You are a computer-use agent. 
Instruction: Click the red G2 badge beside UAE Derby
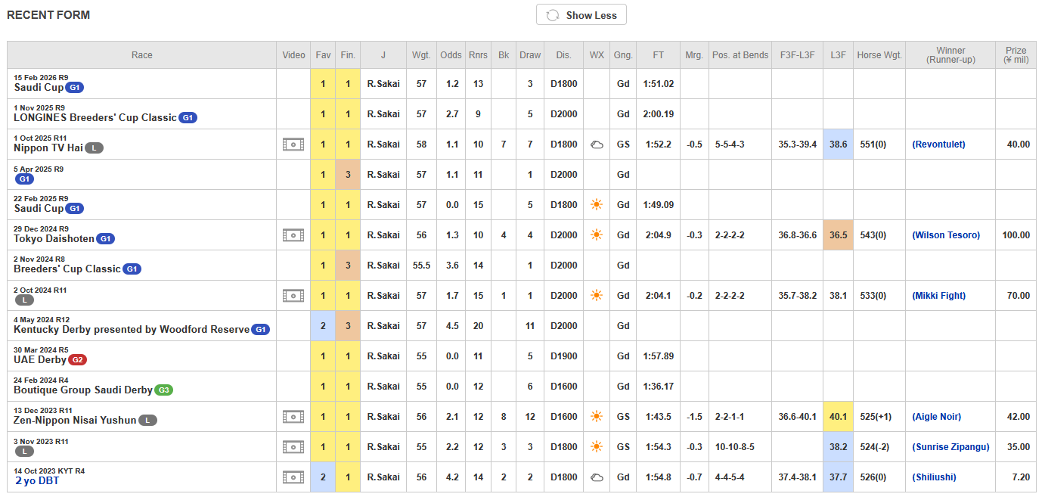(x=78, y=360)
